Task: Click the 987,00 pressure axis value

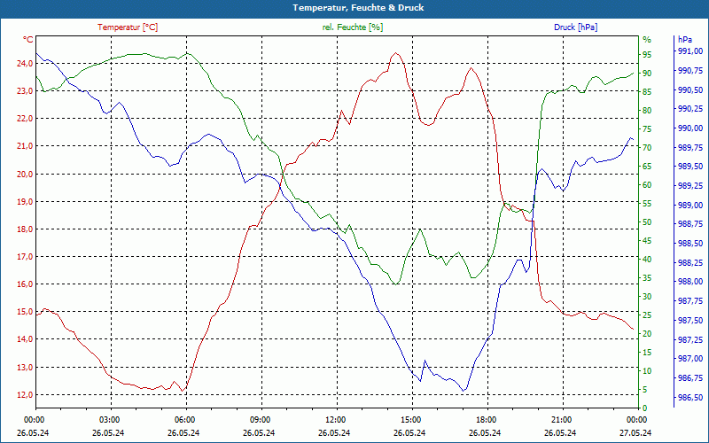Action: tap(690, 359)
